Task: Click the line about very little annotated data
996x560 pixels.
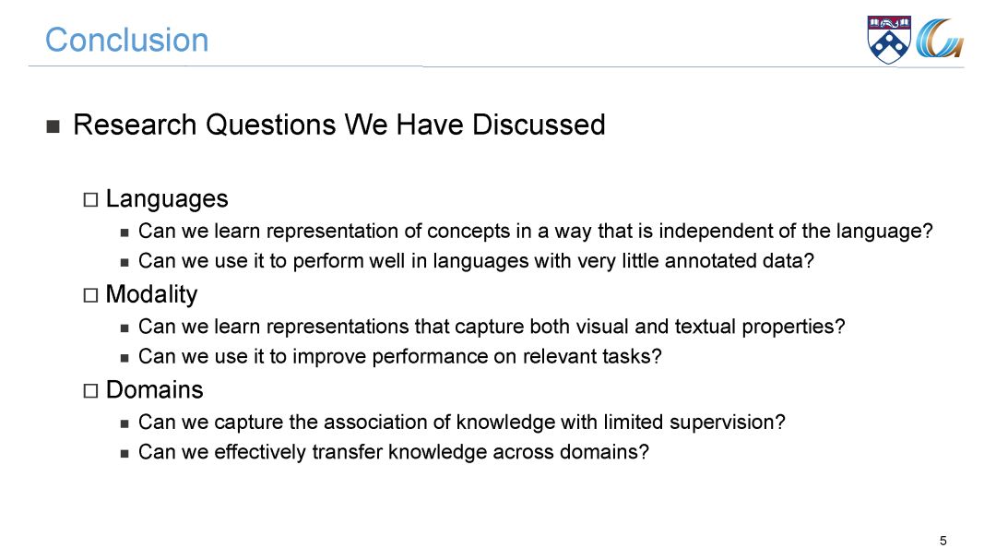Action: coord(477,260)
